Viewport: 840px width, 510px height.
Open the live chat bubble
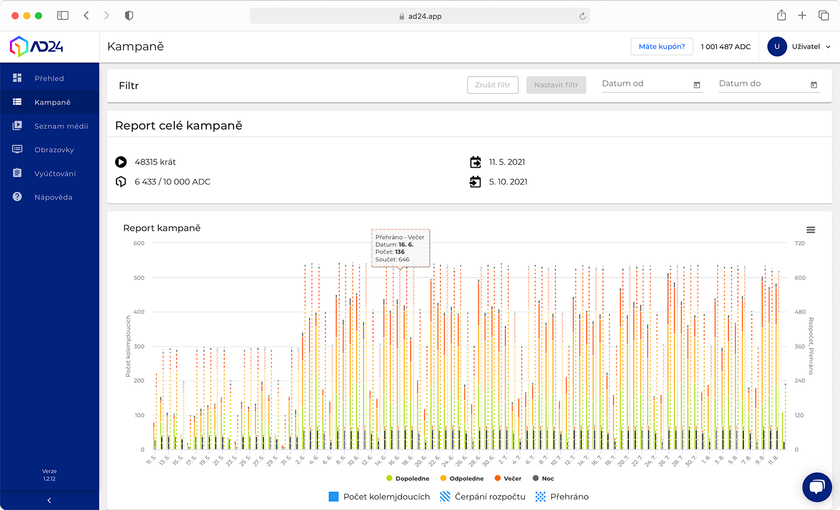(816, 487)
